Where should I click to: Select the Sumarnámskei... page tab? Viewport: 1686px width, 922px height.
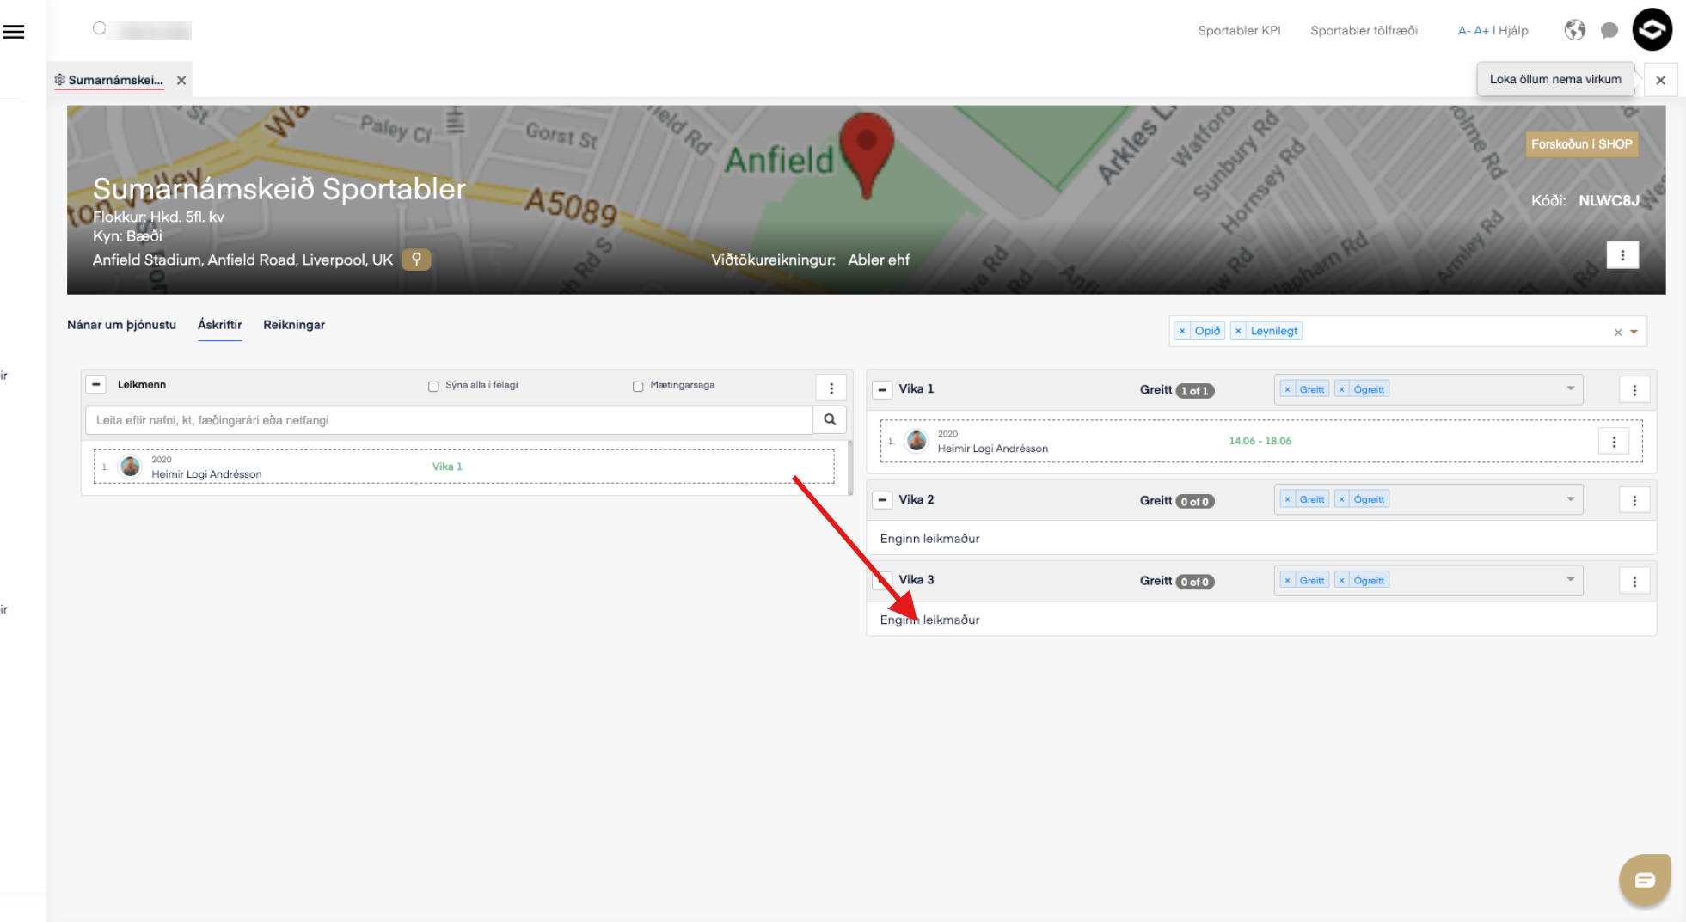click(115, 80)
